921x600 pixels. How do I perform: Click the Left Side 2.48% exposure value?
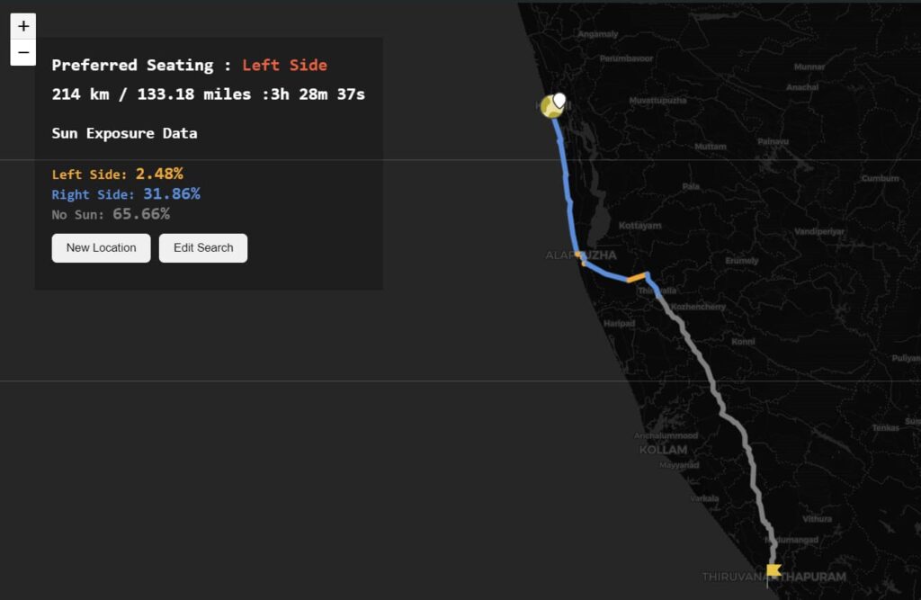159,174
